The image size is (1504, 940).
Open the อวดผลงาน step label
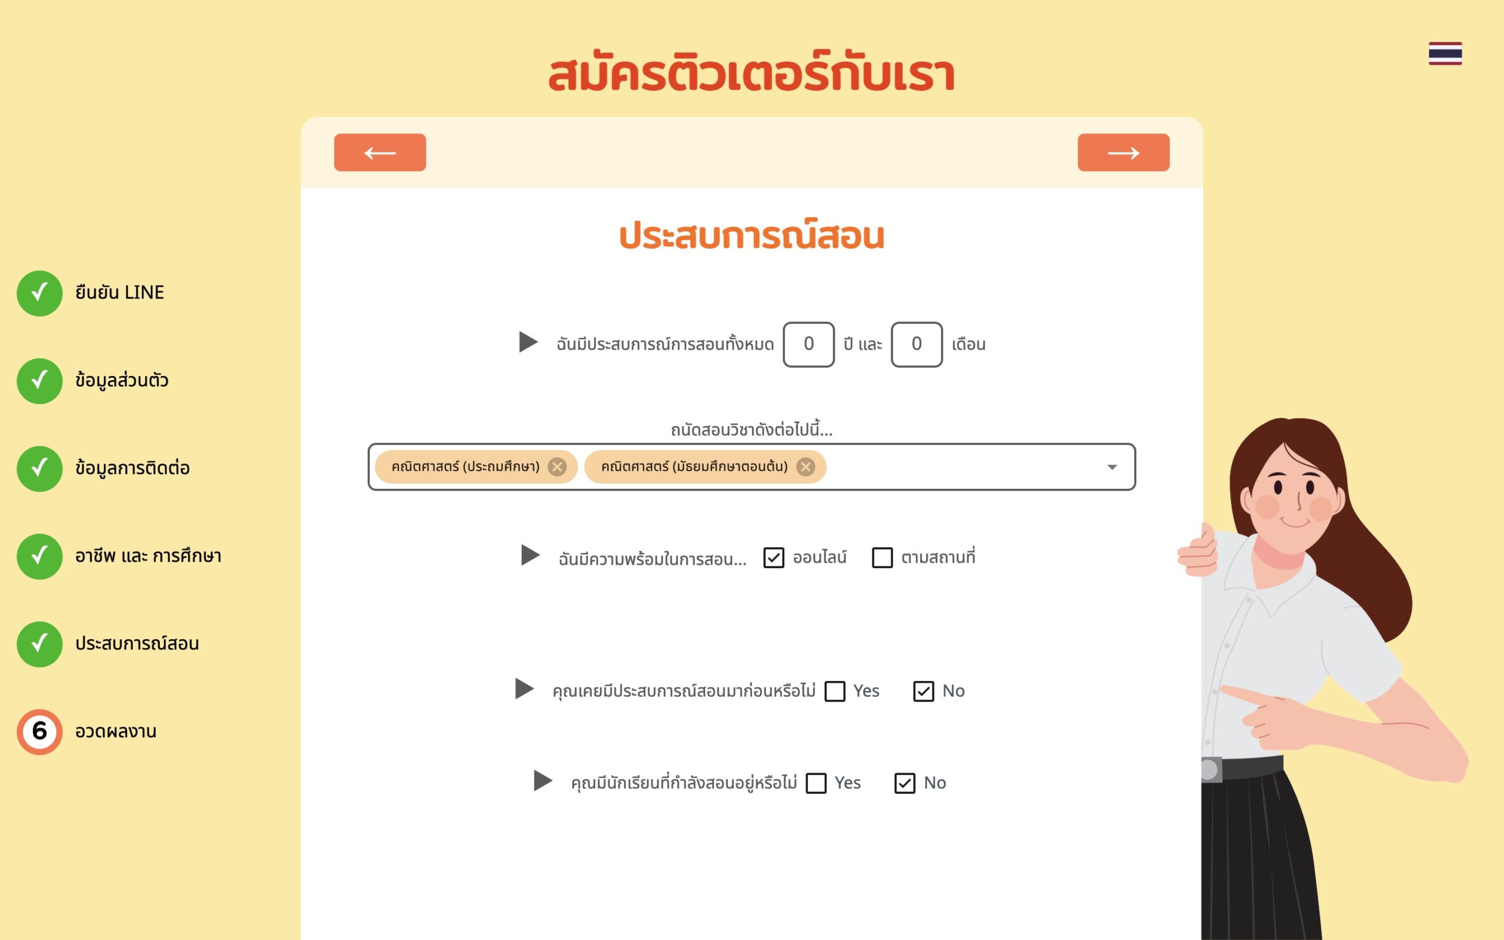[116, 732]
